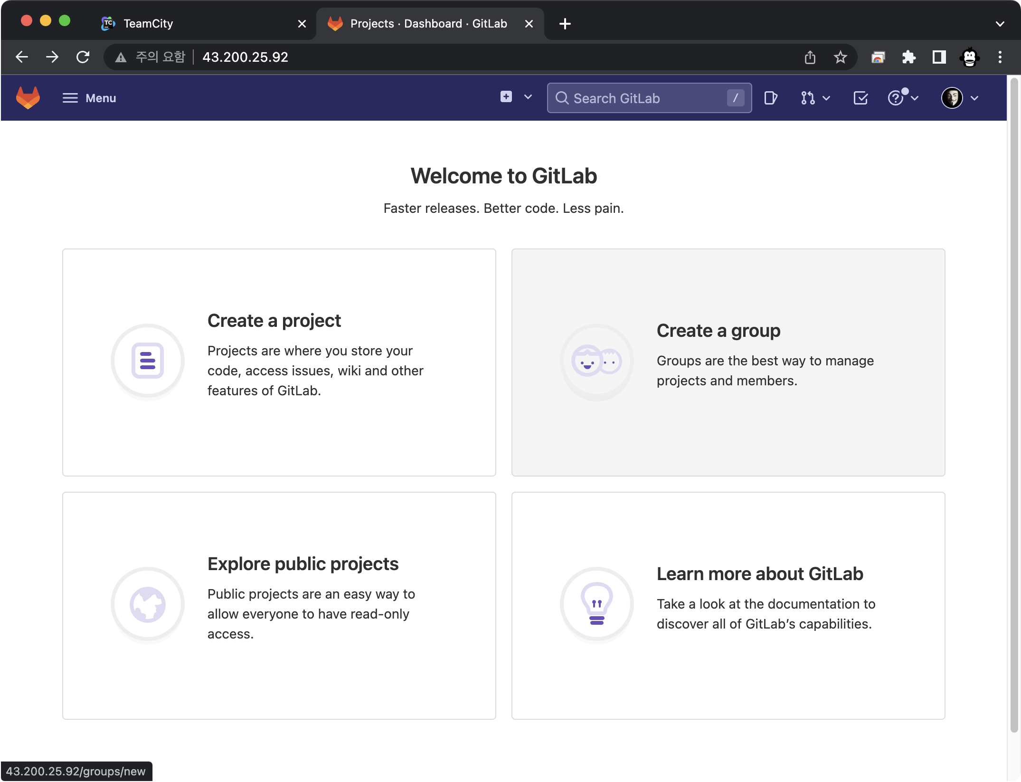The image size is (1021, 782).
Task: Open the Chrome three-dot menu
Action: (x=1000, y=57)
